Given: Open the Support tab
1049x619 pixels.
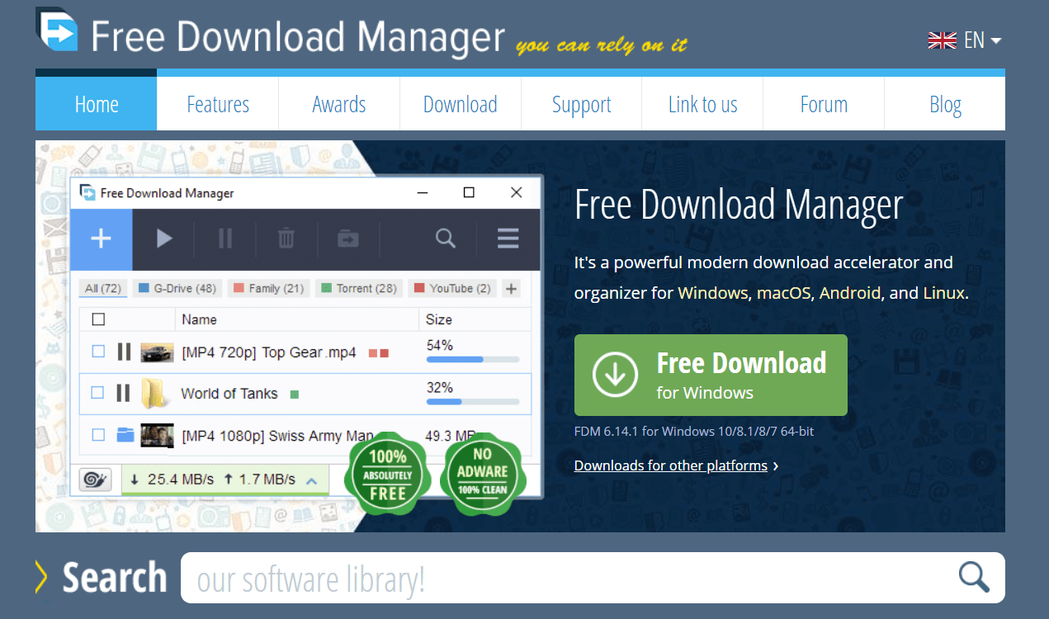Looking at the screenshot, I should tap(582, 104).
